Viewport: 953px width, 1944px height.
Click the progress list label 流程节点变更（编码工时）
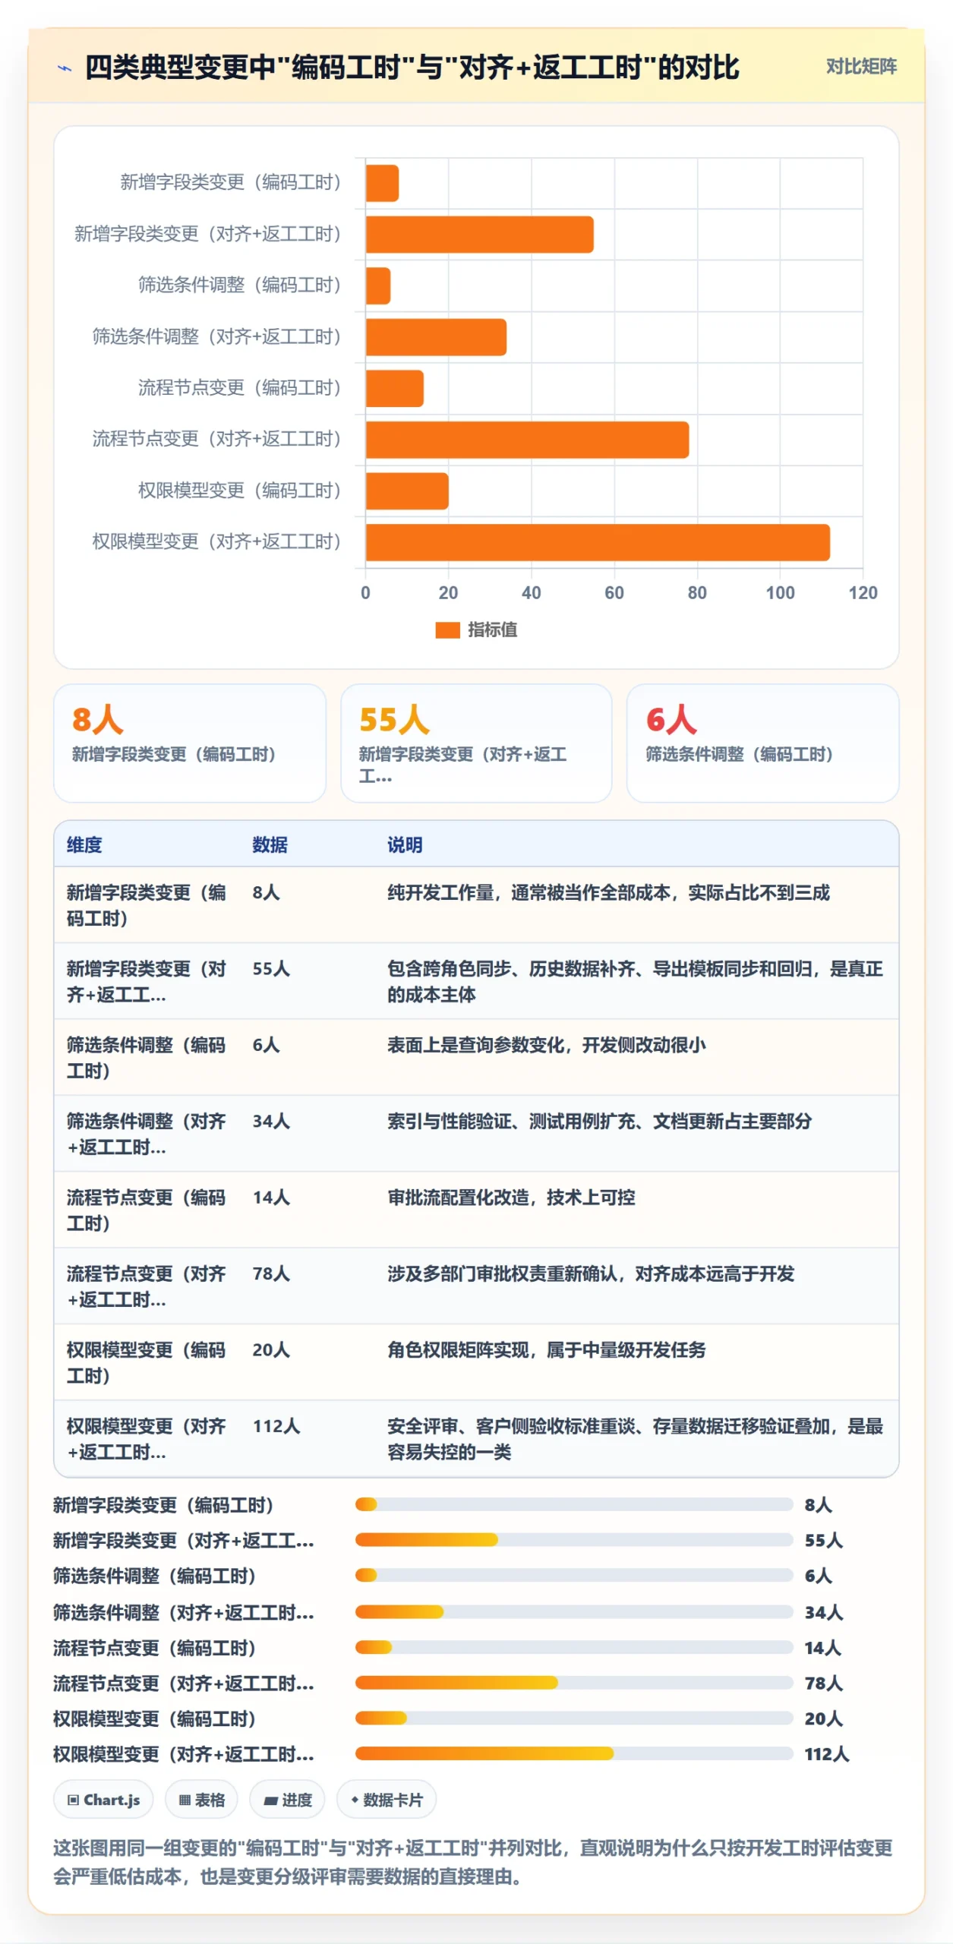(154, 1648)
